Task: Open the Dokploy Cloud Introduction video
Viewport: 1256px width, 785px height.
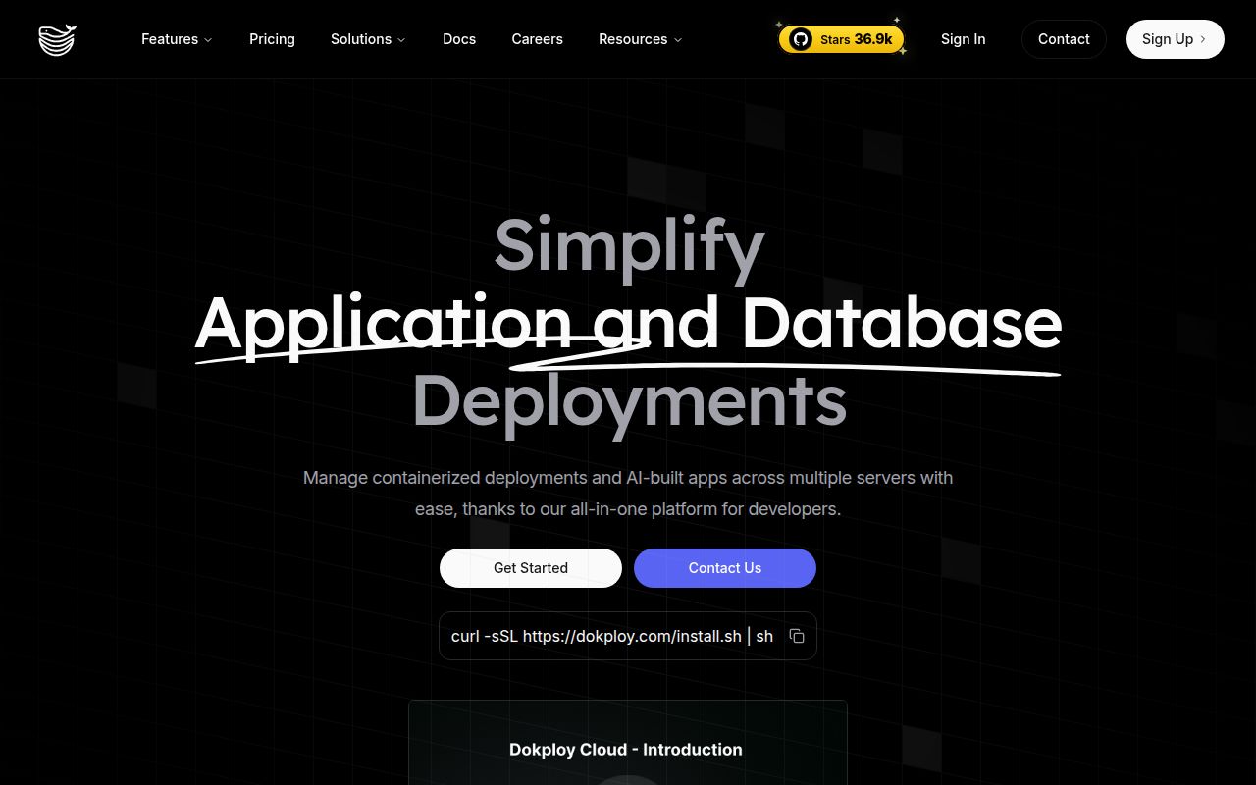Action: 628,743
